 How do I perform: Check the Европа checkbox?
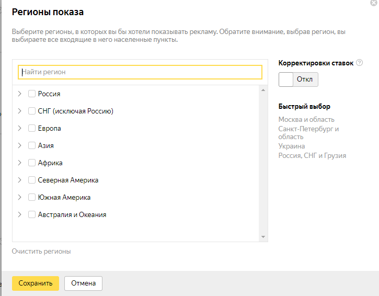coord(32,128)
